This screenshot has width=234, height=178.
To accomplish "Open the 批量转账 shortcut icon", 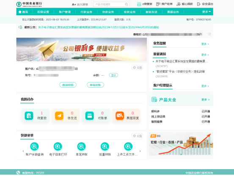I will tap(105, 147).
